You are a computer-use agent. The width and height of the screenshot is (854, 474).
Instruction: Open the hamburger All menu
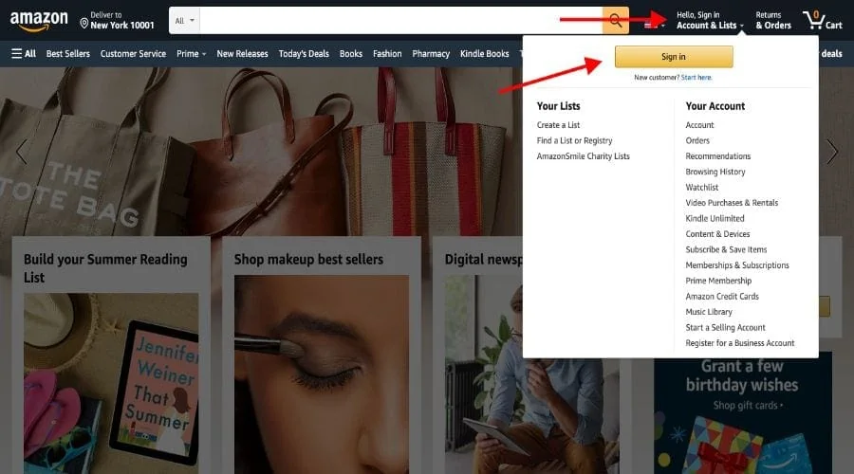click(24, 53)
